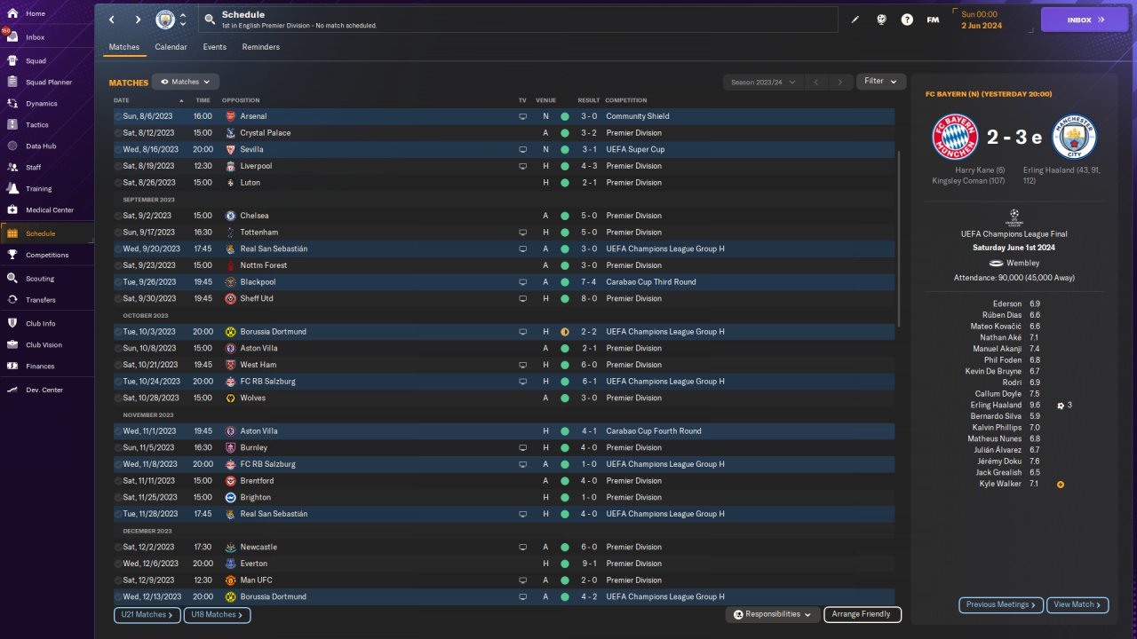This screenshot has height=639, width=1137.
Task: Open Dynamics in the sidebar
Action: click(46, 104)
